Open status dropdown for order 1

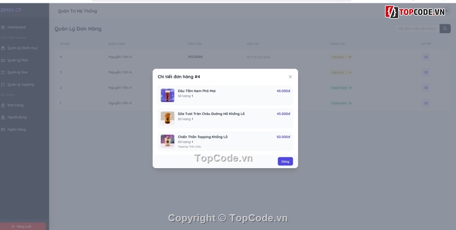(x=341, y=103)
